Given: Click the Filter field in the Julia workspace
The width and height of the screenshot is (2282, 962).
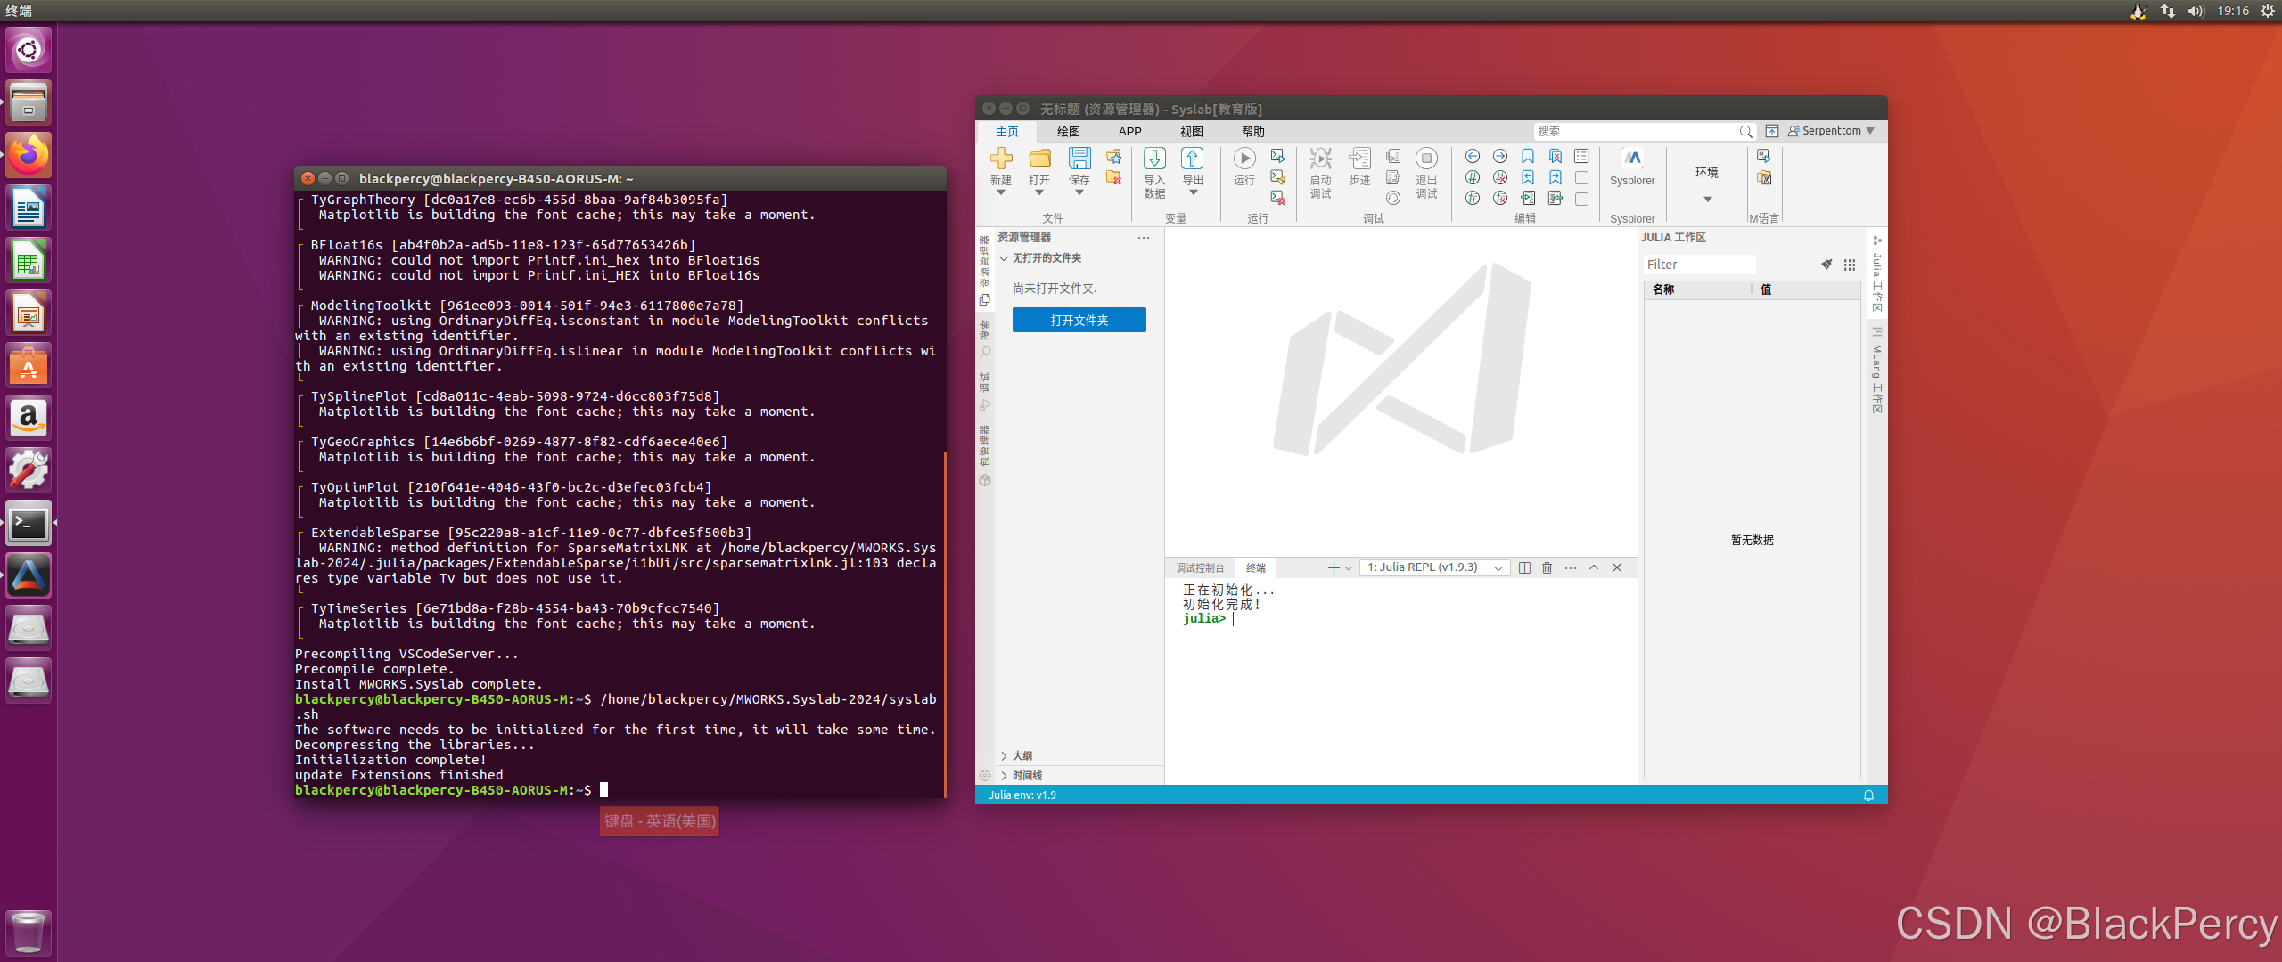Looking at the screenshot, I should tap(1699, 265).
